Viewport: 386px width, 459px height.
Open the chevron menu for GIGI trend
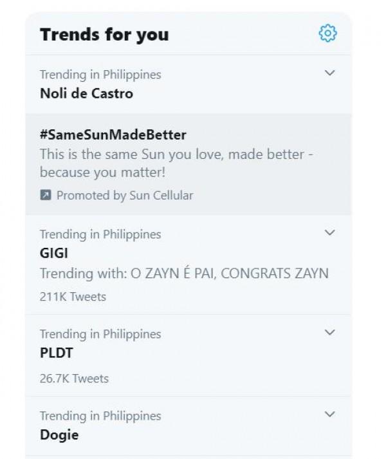click(330, 233)
